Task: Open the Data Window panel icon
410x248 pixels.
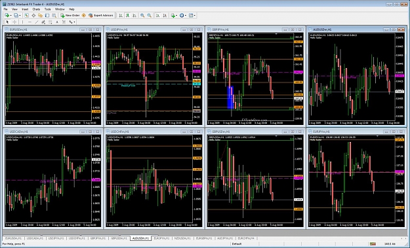Action: pyautogui.click(x=33, y=16)
